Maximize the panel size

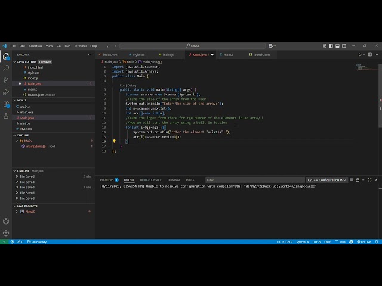[370, 180]
